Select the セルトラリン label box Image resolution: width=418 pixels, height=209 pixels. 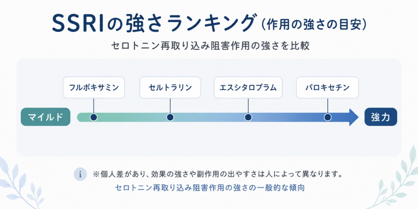click(x=170, y=87)
